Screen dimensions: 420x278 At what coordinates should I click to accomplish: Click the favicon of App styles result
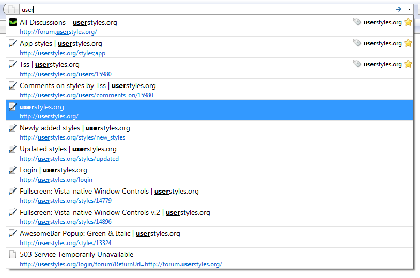pos(12,43)
